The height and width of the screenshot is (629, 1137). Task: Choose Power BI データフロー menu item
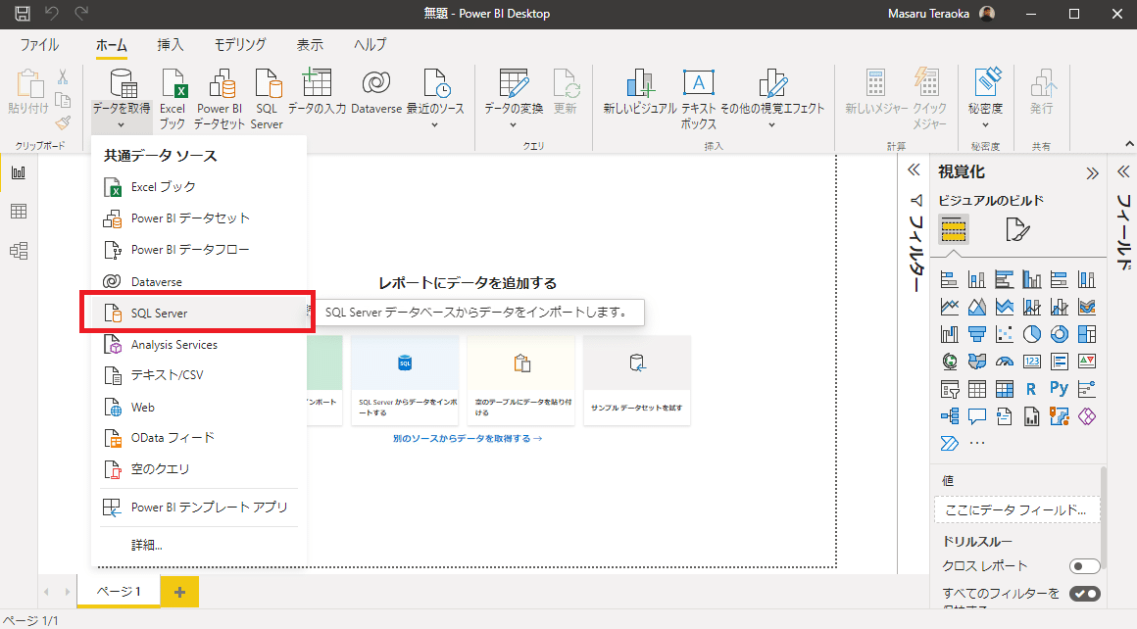(x=199, y=249)
